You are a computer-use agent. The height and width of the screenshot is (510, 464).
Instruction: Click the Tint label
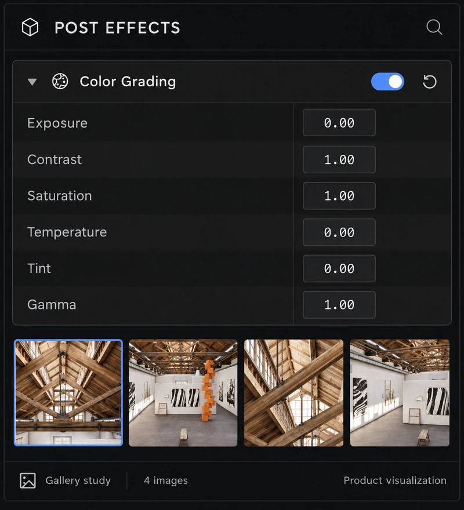click(x=39, y=268)
